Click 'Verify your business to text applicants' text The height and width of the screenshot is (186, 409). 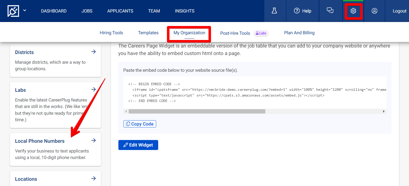(52, 154)
